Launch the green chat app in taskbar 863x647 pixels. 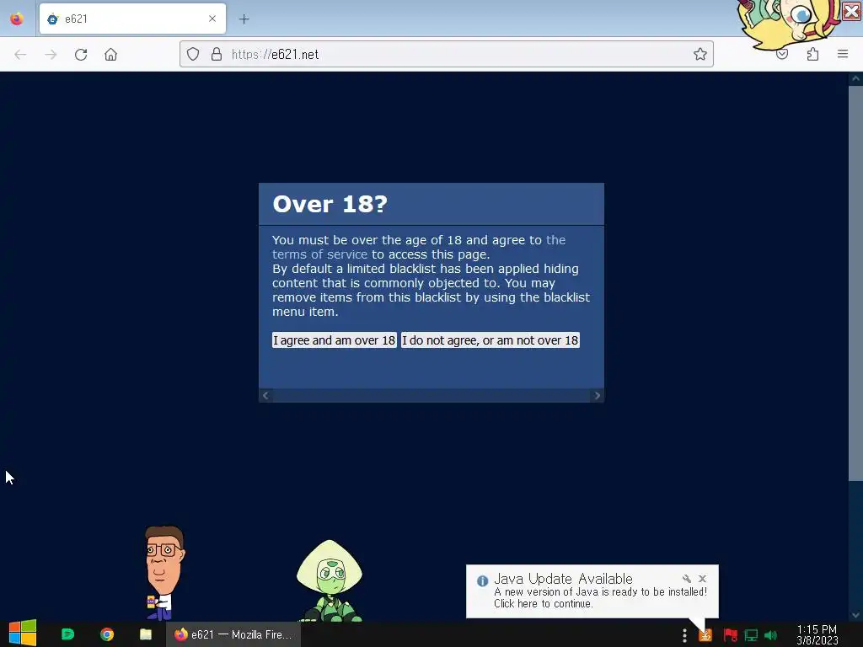pos(67,634)
